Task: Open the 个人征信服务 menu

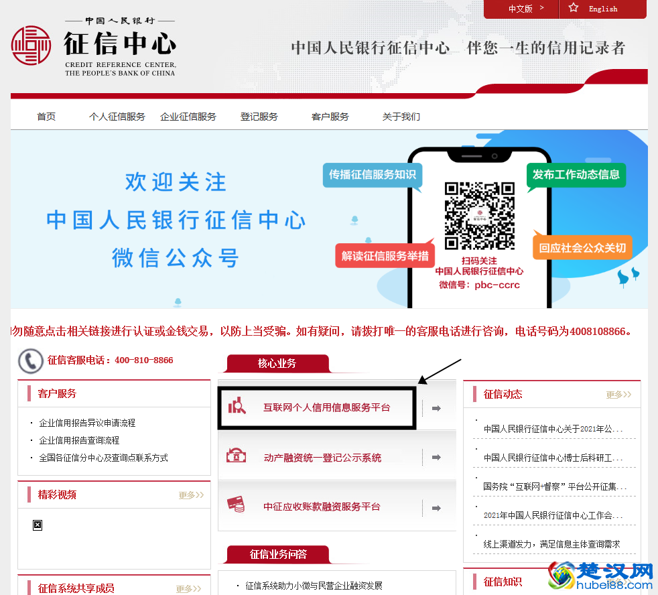Action: pyautogui.click(x=117, y=117)
